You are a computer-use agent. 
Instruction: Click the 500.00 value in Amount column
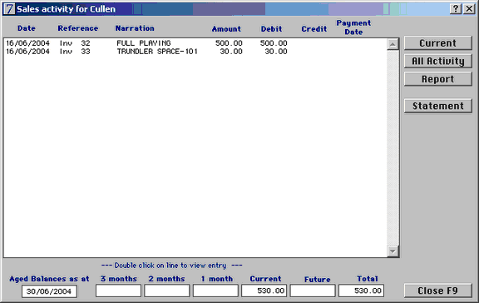tap(229, 43)
